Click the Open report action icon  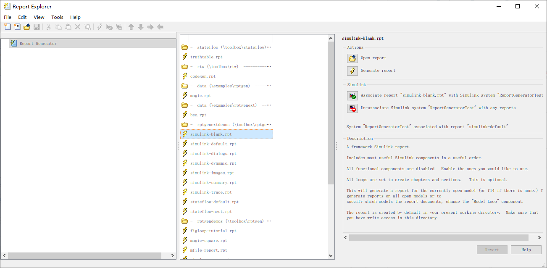click(x=352, y=58)
